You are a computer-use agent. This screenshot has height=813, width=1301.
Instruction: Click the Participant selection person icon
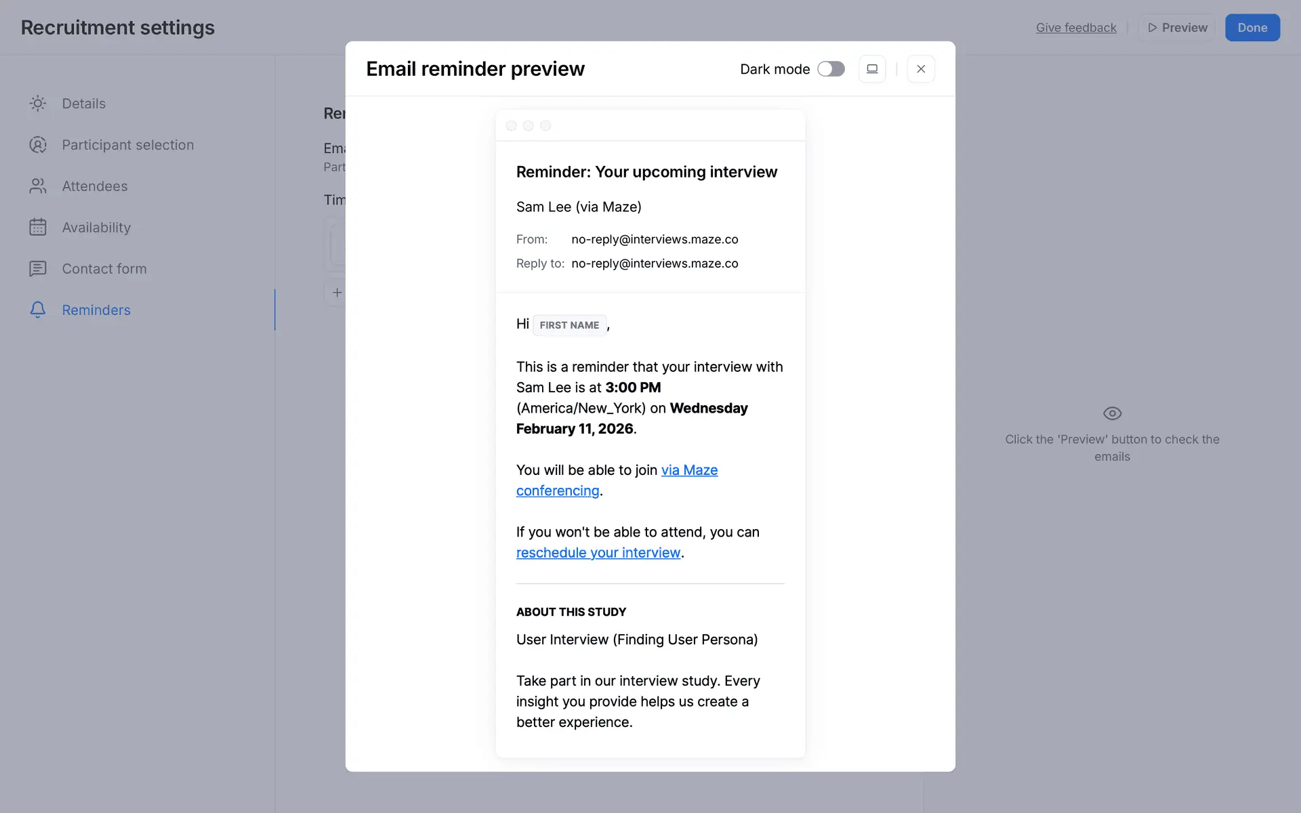38,145
